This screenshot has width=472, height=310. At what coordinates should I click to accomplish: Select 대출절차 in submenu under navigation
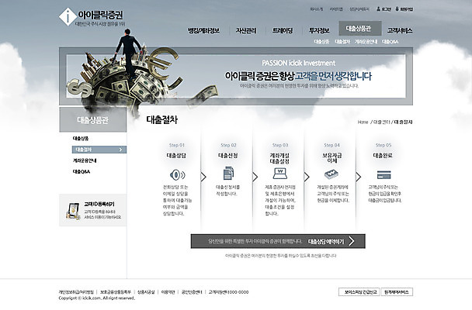pyautogui.click(x=342, y=42)
